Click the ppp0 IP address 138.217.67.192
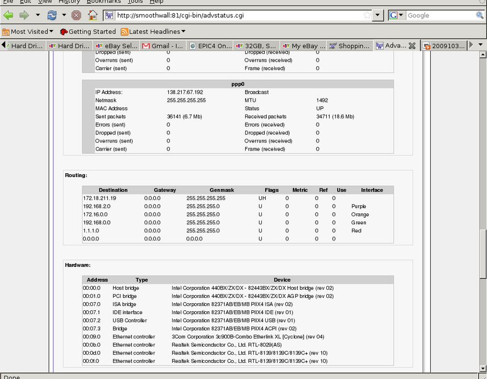Image resolution: width=487 pixels, height=379 pixels. (x=185, y=92)
